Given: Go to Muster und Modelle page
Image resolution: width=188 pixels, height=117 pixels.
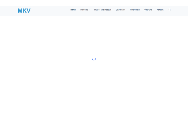Looking at the screenshot, I should click(x=103, y=10).
